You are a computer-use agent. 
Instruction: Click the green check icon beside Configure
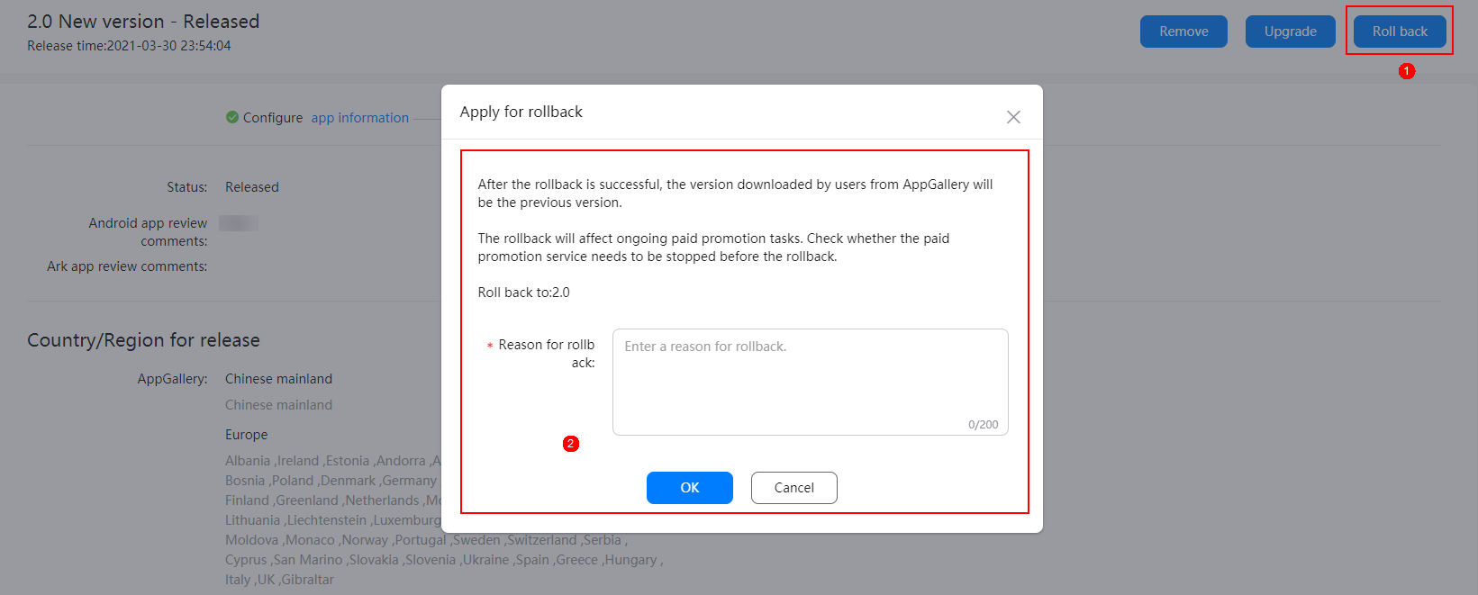coord(232,117)
